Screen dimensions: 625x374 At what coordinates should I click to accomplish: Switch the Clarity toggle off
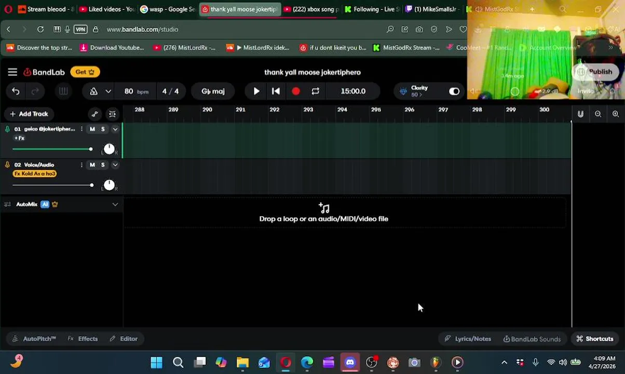(x=454, y=91)
